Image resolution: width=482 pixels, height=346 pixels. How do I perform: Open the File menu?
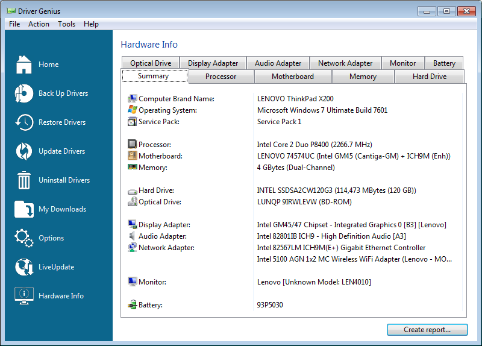click(14, 24)
